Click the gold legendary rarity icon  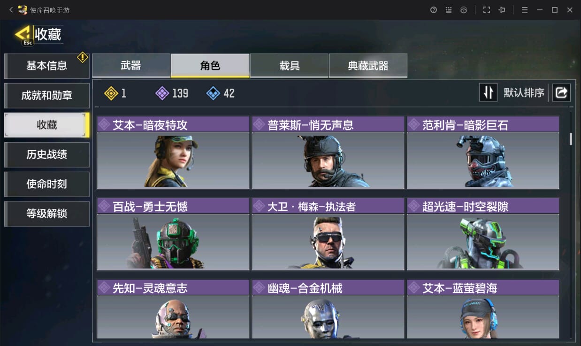(111, 93)
